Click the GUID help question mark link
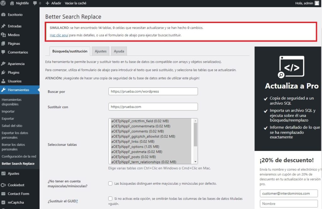 pos(77,201)
